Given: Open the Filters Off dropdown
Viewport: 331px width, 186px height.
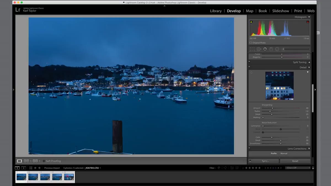Looking at the screenshot, I should [x=298, y=168].
